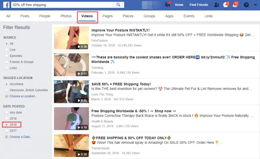Click the search input field
The height and width of the screenshot is (159, 260).
[63, 5]
